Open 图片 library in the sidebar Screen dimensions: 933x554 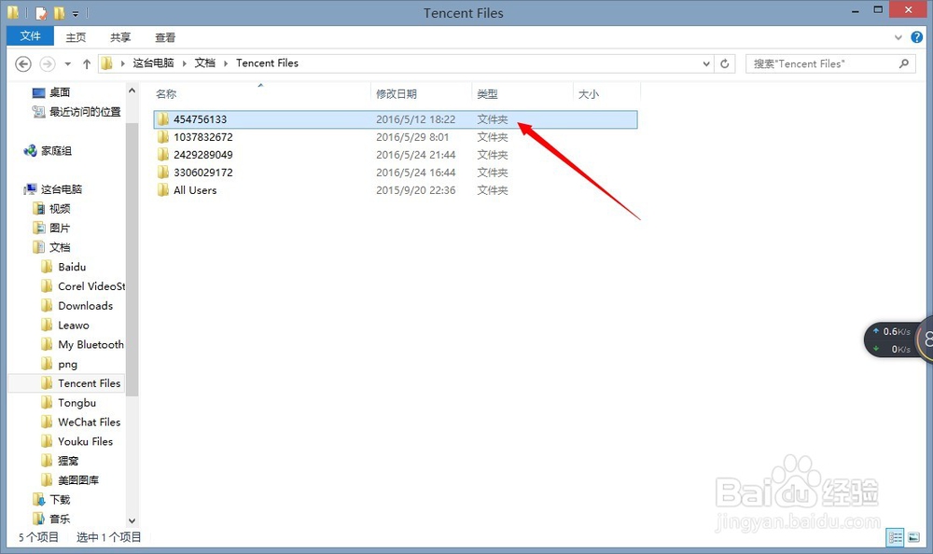coord(60,228)
